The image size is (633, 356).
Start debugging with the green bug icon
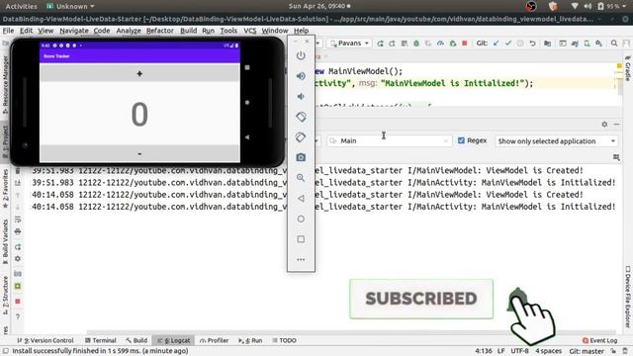[416, 44]
